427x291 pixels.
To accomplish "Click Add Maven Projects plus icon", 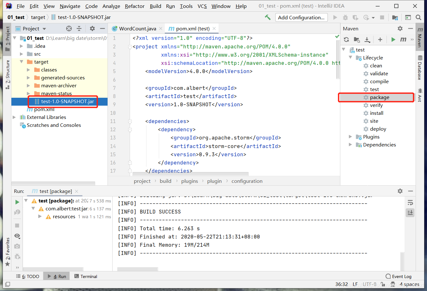I will (x=380, y=40).
